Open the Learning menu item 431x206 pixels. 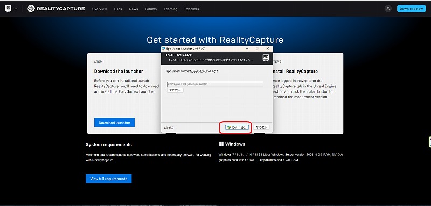171,9
